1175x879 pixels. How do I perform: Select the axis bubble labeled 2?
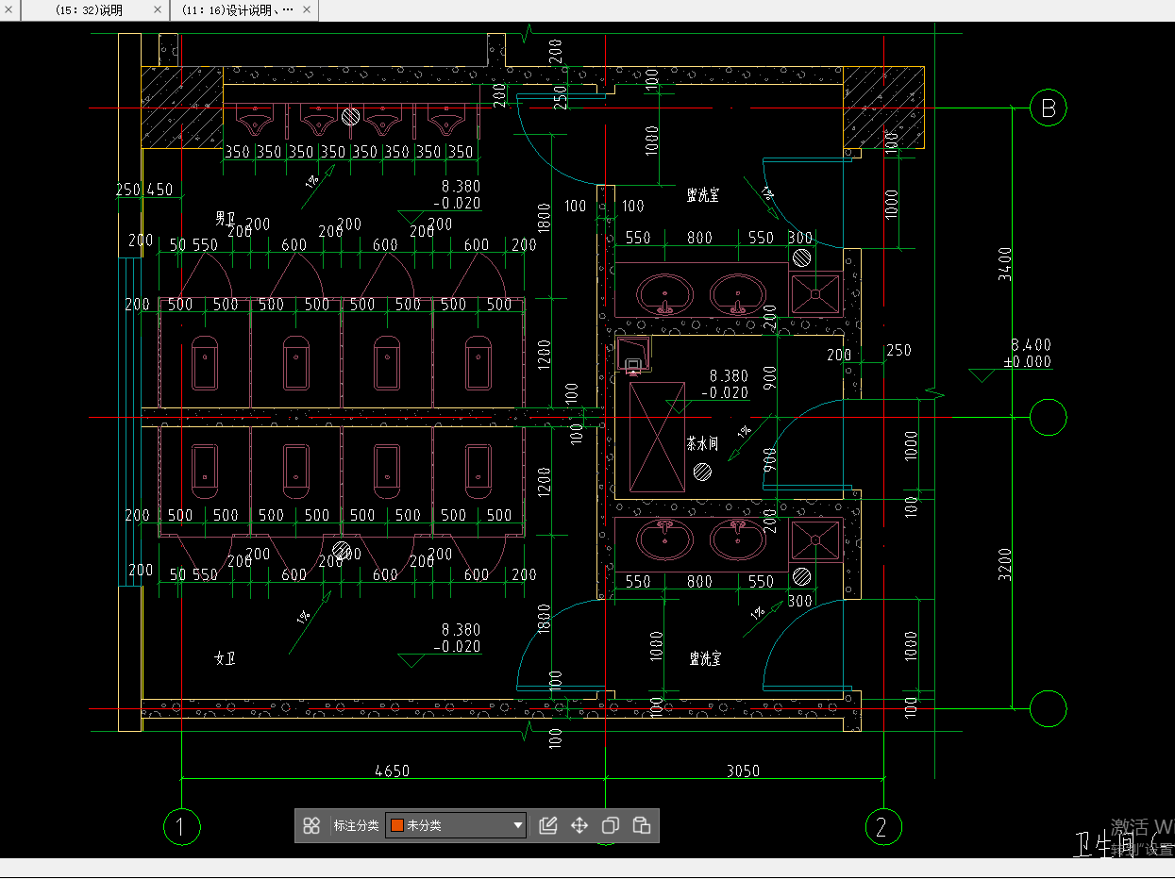[x=882, y=827]
